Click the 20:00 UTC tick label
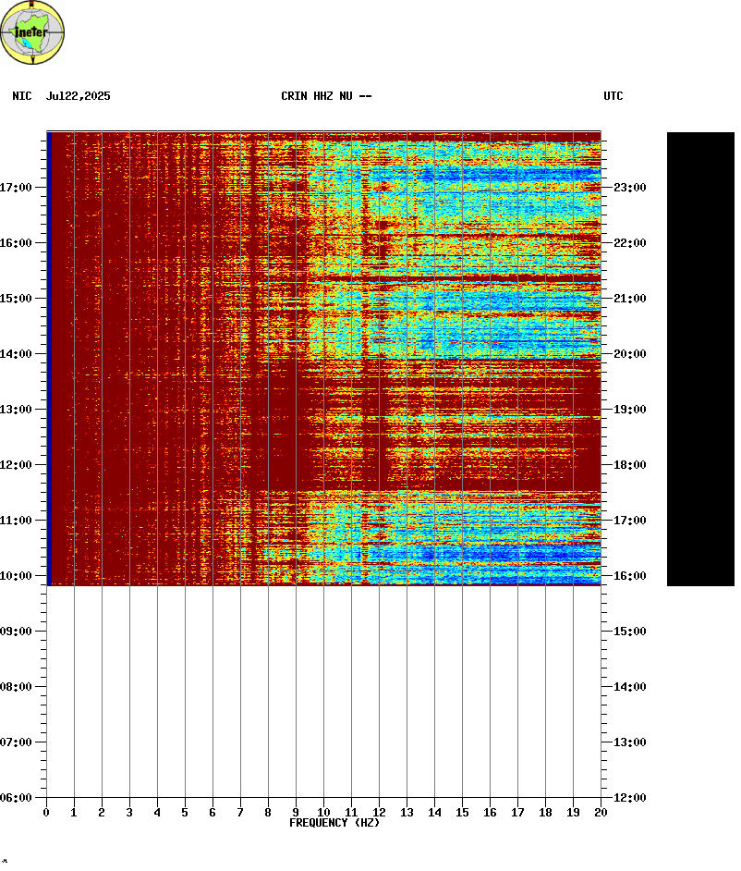 [630, 354]
